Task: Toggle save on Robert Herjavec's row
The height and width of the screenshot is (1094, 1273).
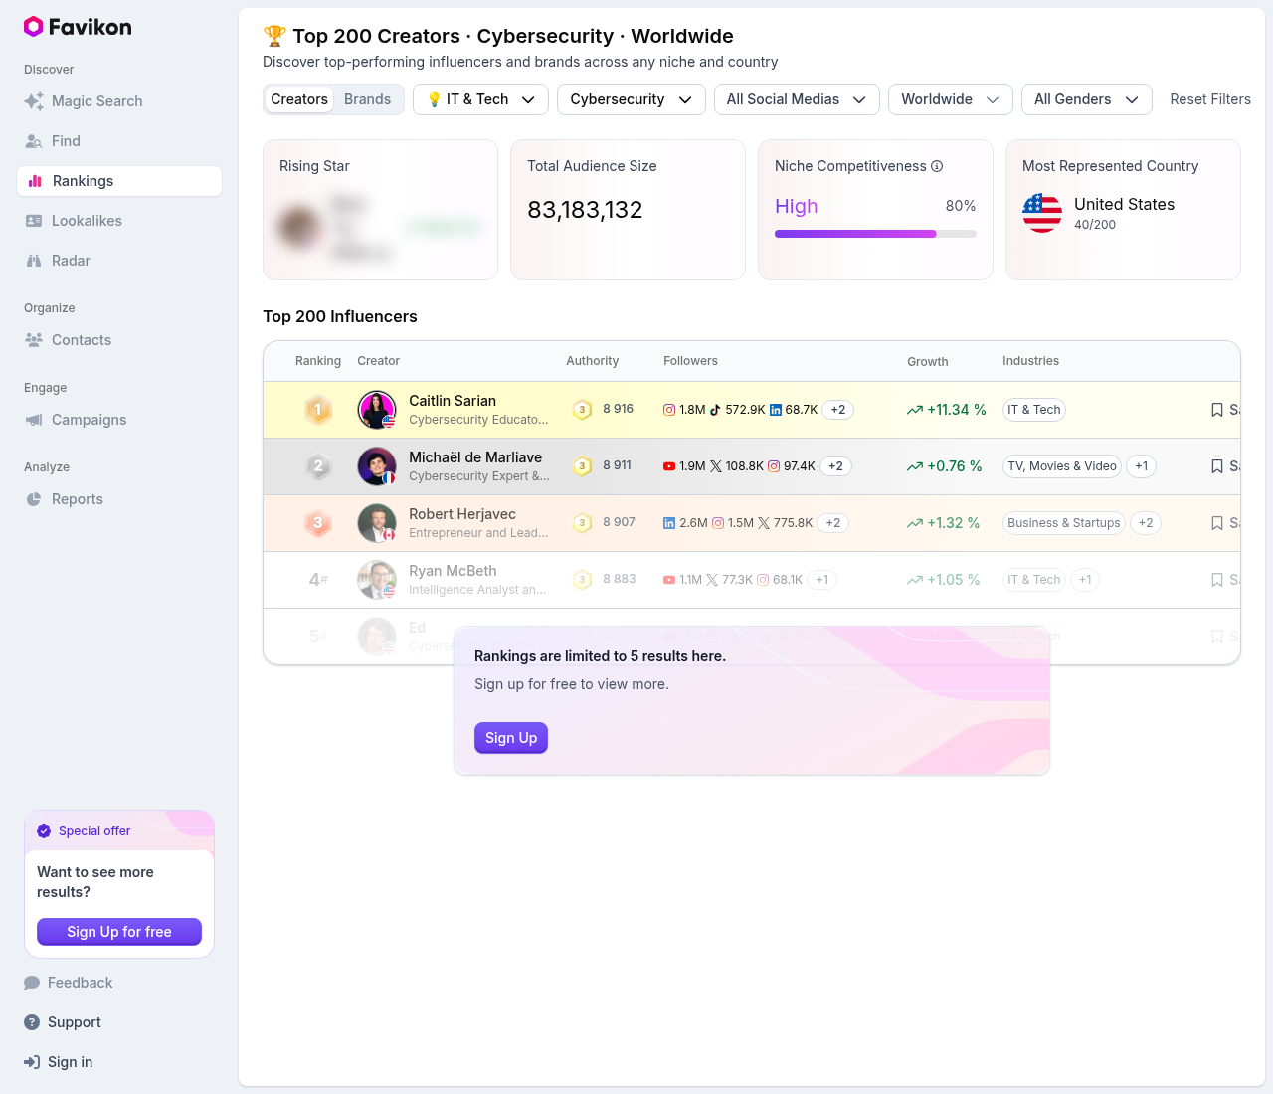Action: point(1217,522)
